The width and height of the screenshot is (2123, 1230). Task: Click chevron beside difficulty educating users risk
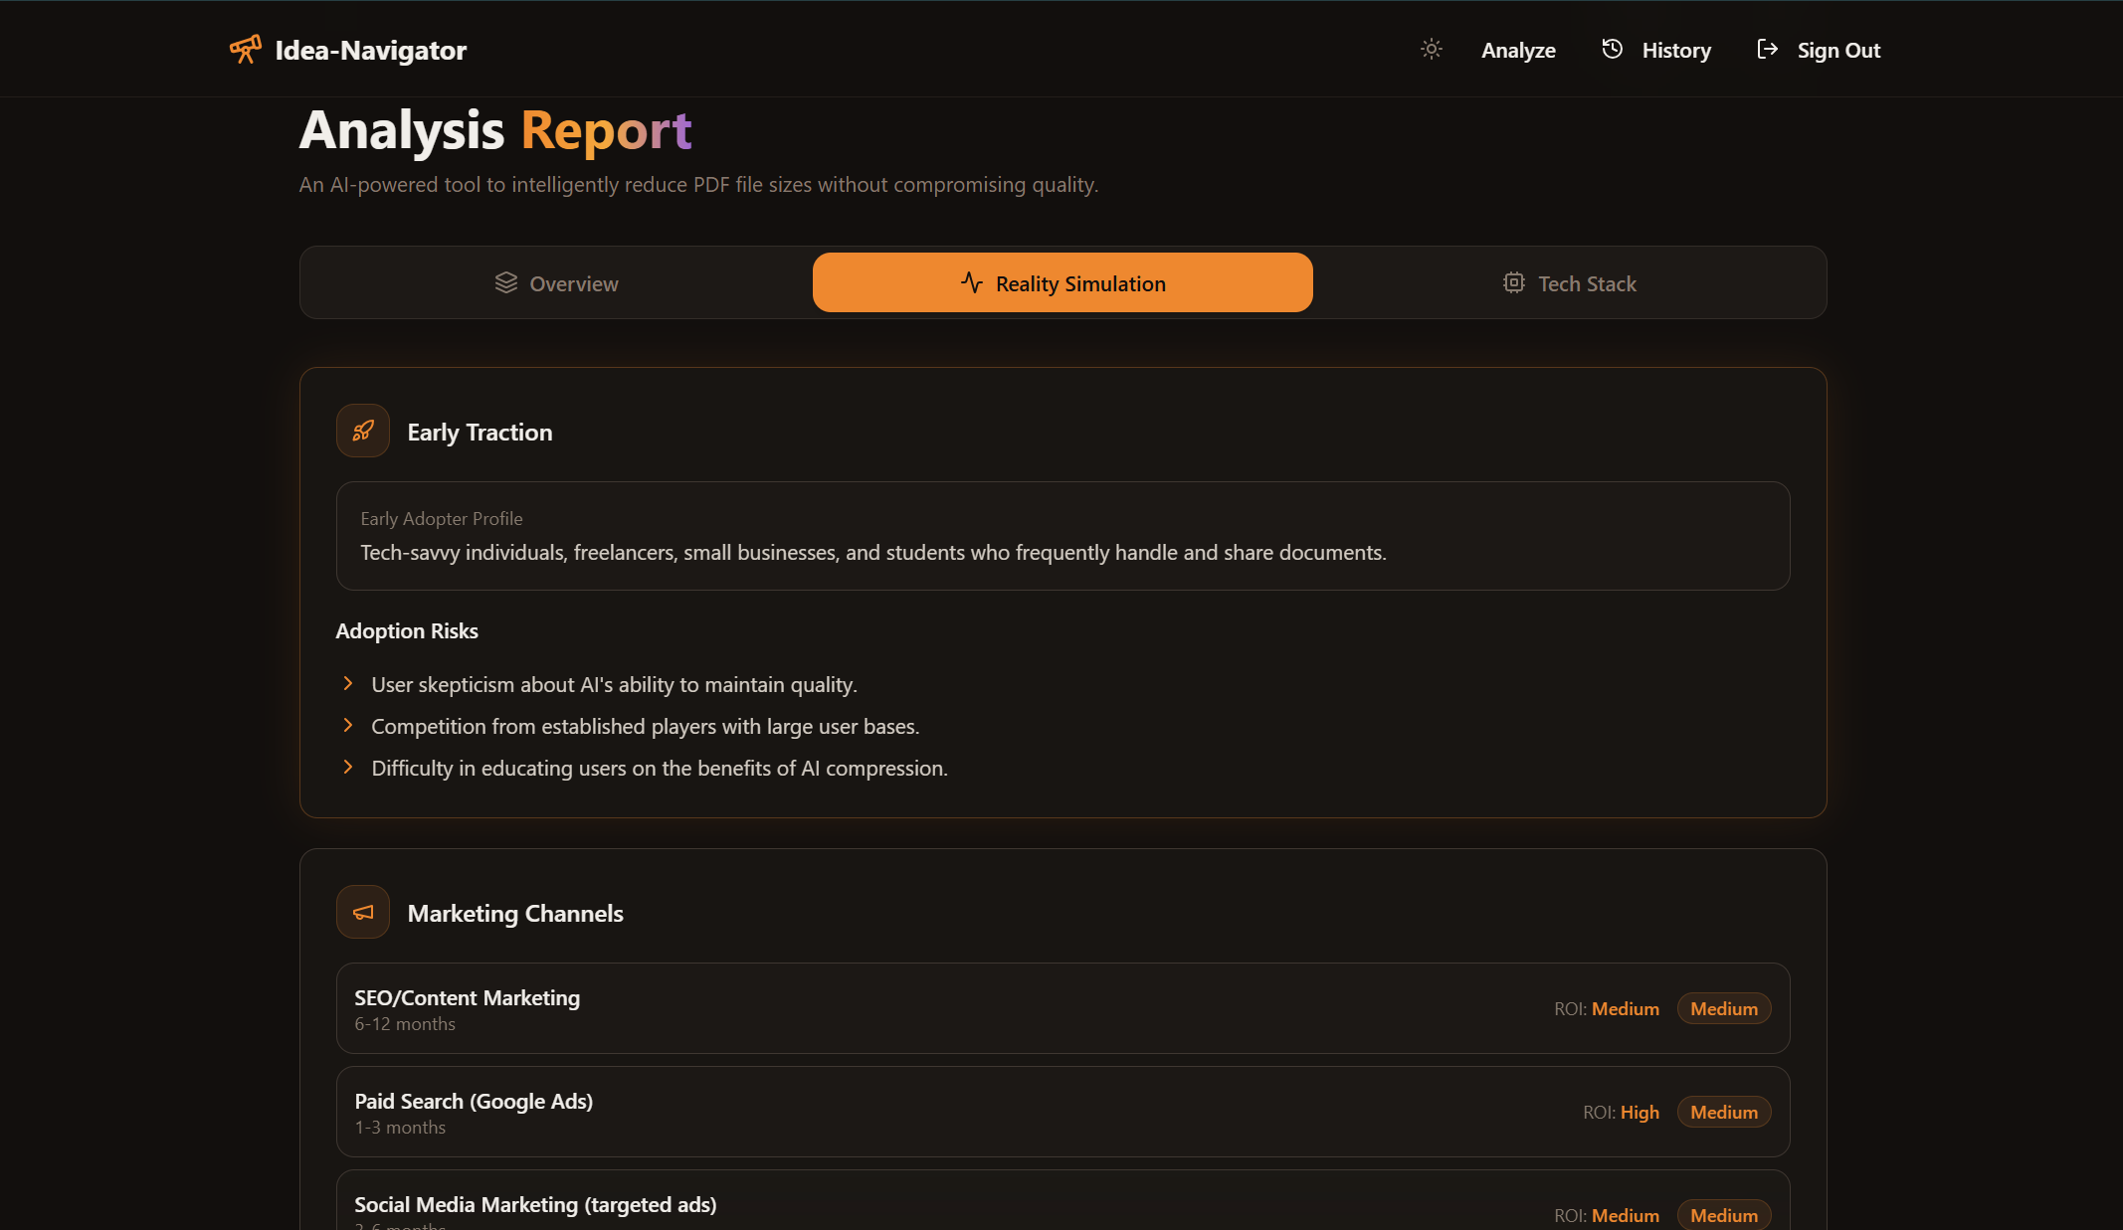348,767
